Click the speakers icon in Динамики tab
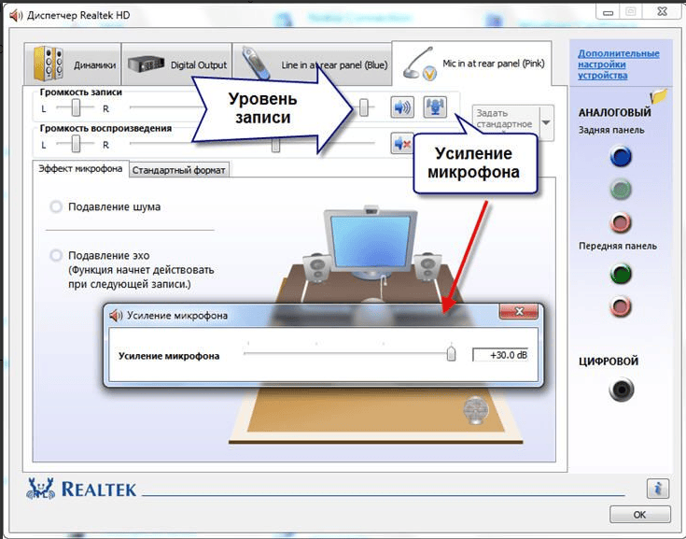The image size is (686, 539). click(49, 64)
